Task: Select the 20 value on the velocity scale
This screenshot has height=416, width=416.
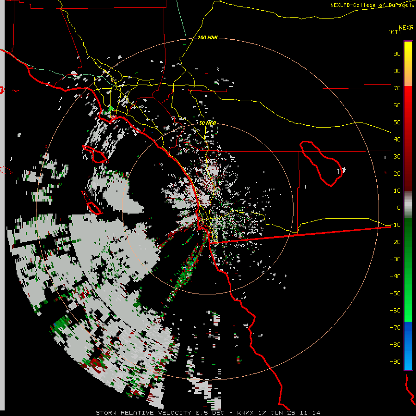Action: click(x=397, y=174)
